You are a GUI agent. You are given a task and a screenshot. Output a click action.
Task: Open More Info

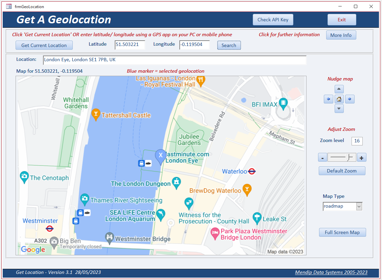(x=341, y=35)
